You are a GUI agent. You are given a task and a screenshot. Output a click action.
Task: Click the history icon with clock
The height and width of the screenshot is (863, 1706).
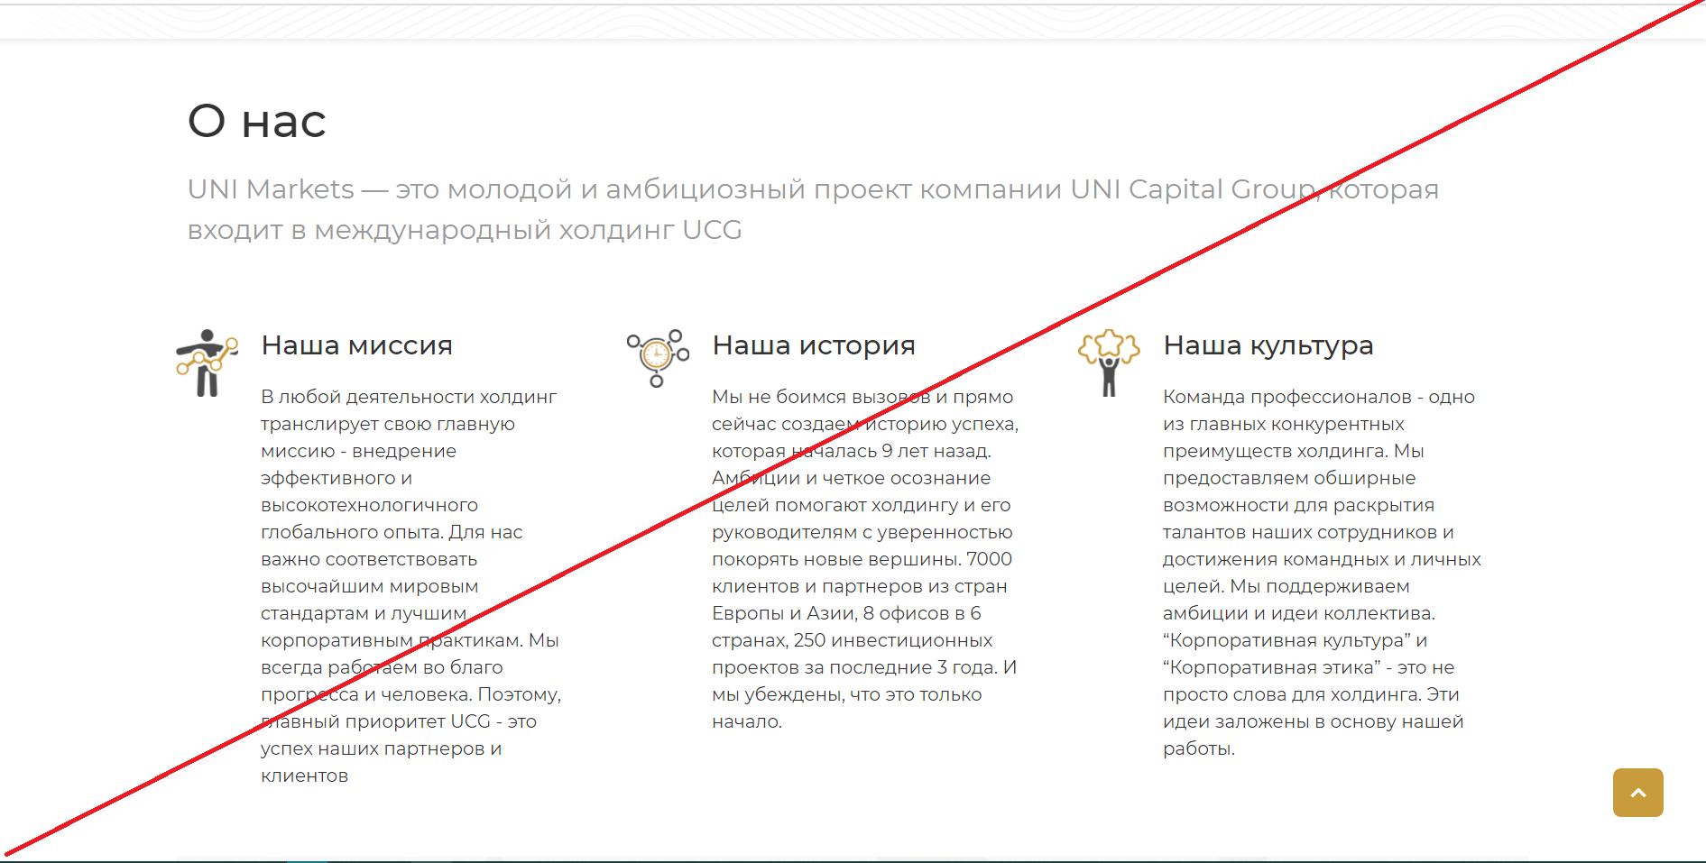click(659, 358)
